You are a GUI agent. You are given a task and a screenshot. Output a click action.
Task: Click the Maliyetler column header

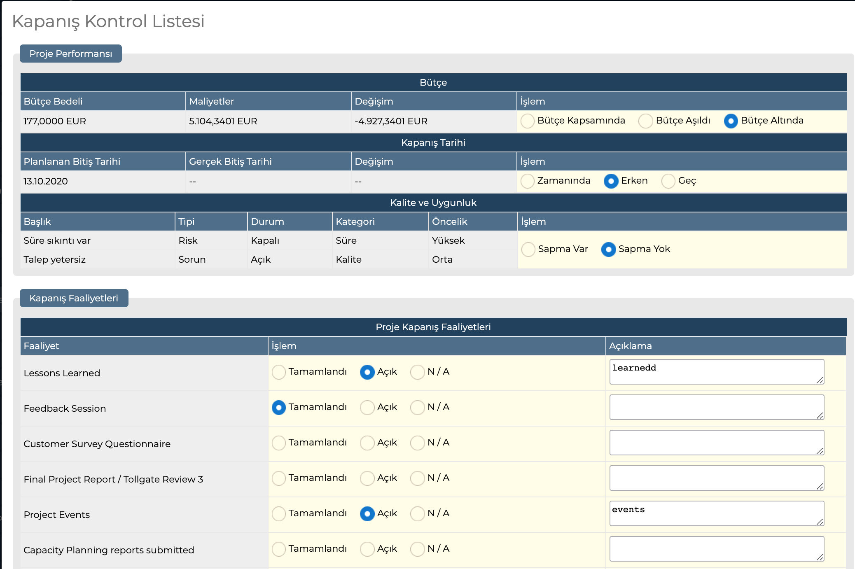coord(269,101)
